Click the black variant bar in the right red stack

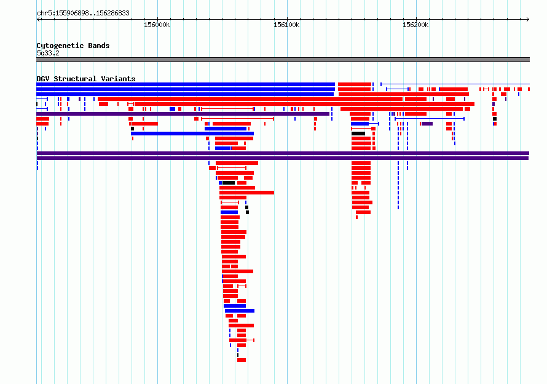pos(358,134)
